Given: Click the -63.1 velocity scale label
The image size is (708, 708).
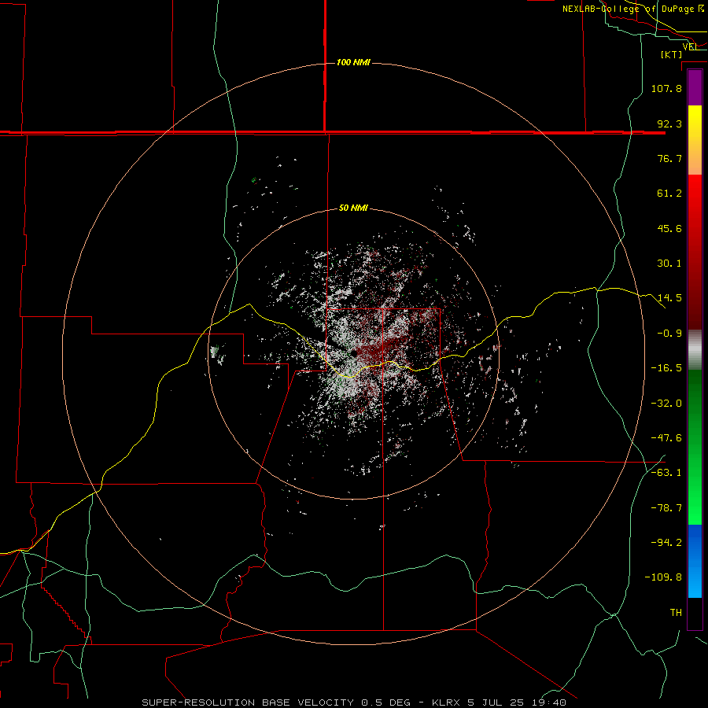Looking at the screenshot, I should tap(666, 473).
